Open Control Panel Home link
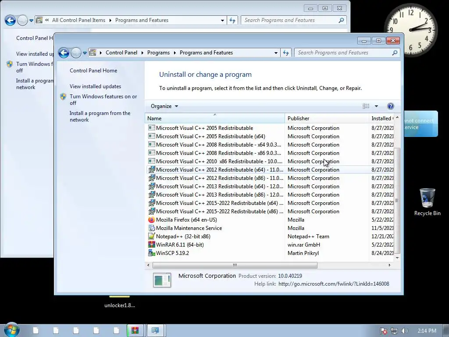Screen dimensions: 449x337 93,71
